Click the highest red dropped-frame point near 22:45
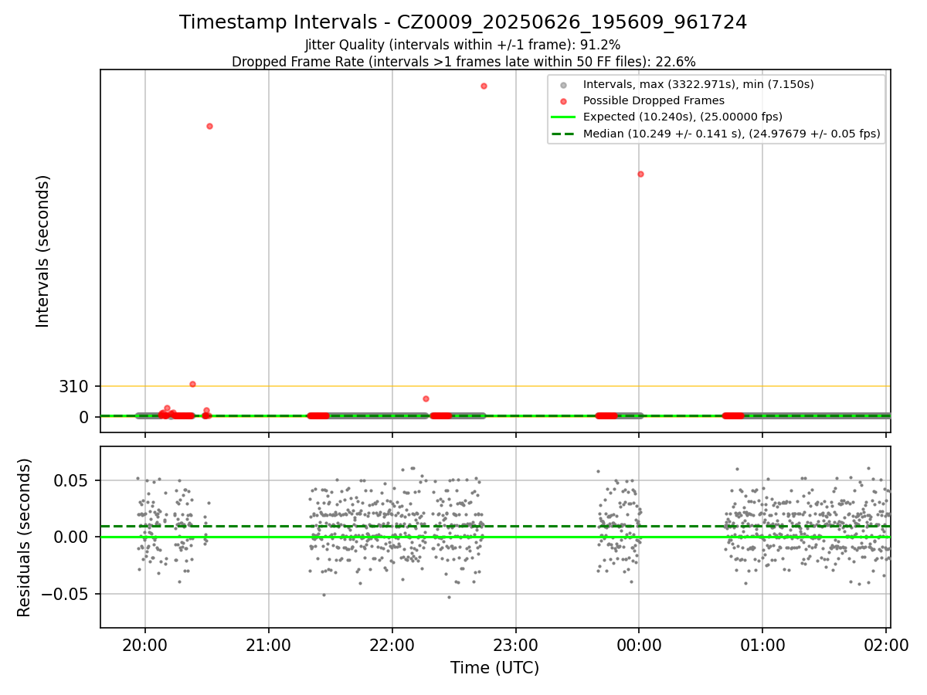 [484, 86]
